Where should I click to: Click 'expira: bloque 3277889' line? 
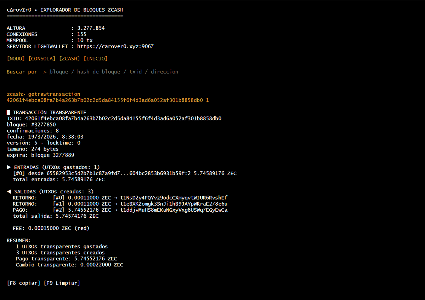point(40,155)
